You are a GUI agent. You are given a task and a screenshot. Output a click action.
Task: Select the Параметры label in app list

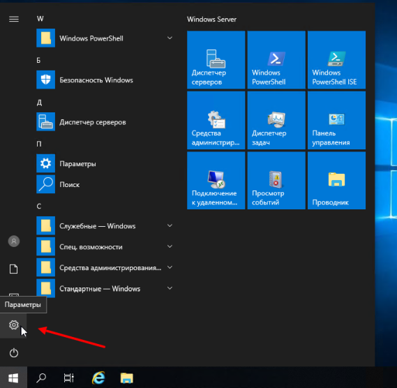(x=77, y=164)
